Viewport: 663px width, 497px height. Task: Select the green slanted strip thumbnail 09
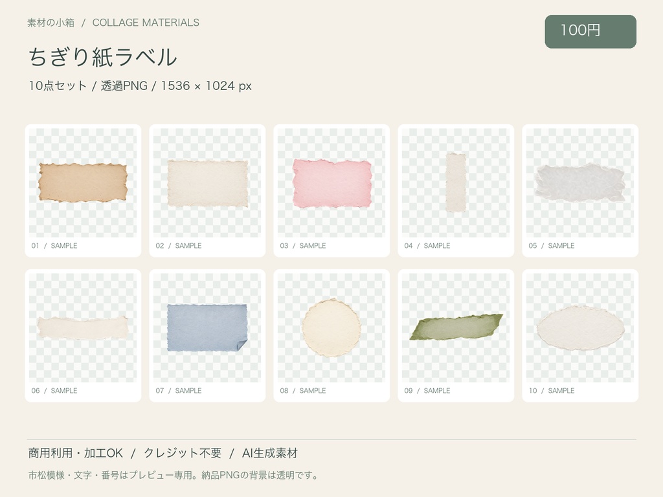456,327
